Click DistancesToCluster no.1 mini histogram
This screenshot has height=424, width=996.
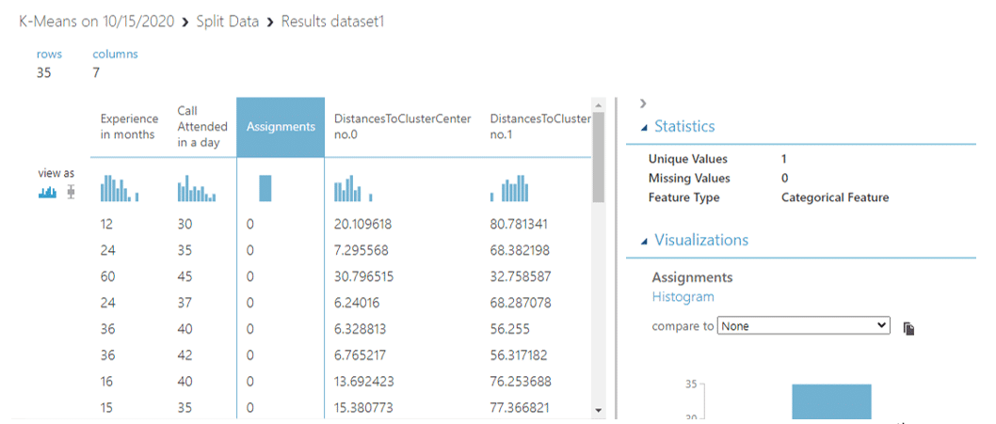pyautogui.click(x=516, y=191)
